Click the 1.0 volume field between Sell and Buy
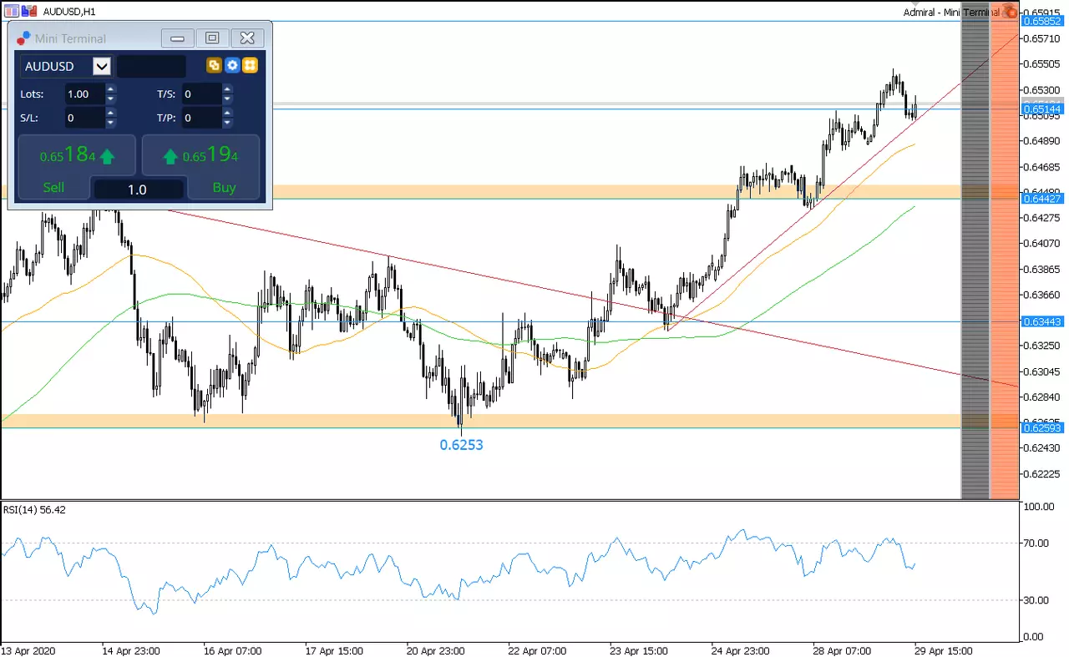Viewport: 1069px width, 657px height. click(x=138, y=190)
